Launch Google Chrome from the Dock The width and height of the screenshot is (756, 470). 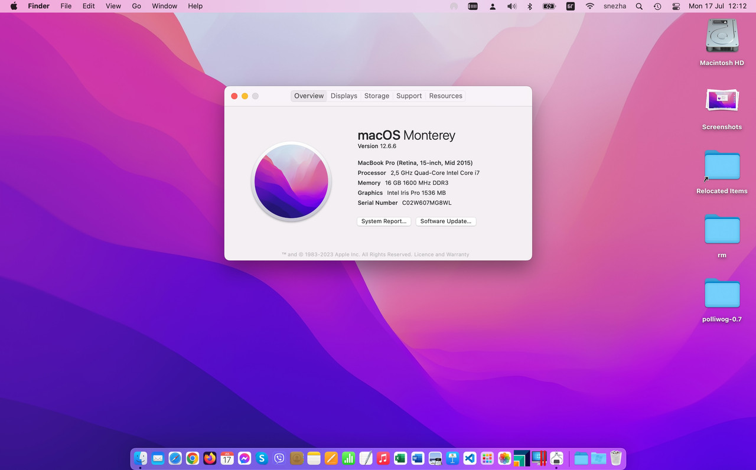click(x=193, y=458)
